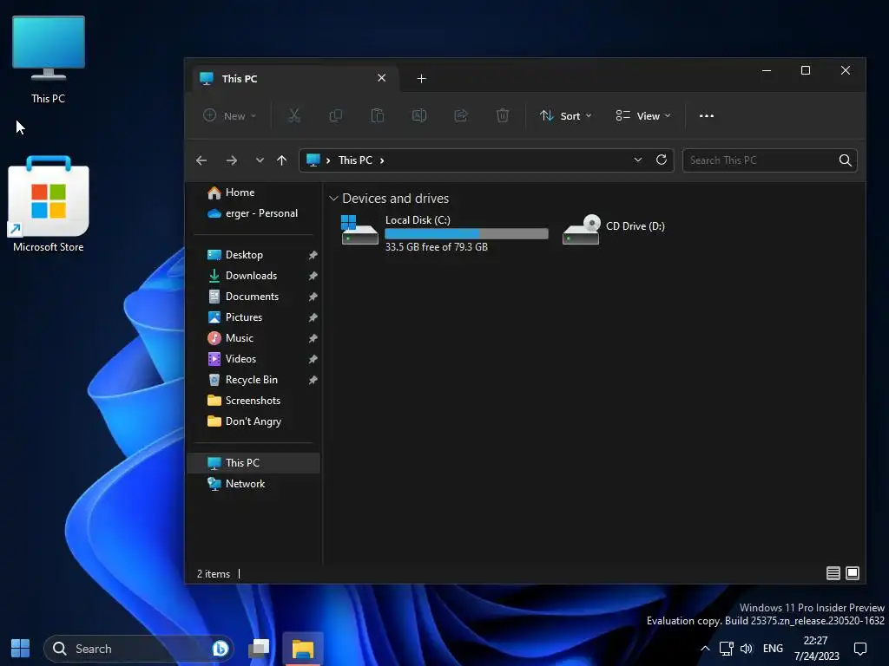The image size is (889, 666).
Task: Open Recent locations chevron dropdown
Action: pyautogui.click(x=260, y=160)
